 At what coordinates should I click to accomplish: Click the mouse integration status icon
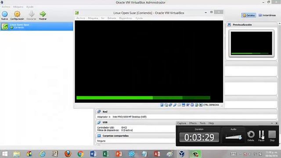point(196,105)
